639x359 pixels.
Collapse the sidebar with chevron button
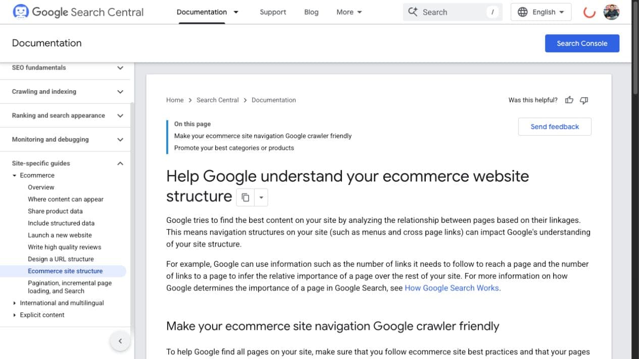tap(120, 341)
